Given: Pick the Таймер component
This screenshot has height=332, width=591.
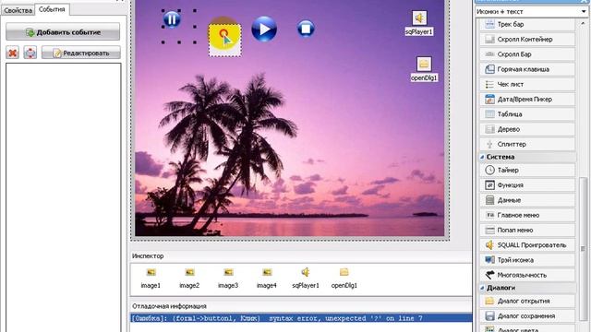Looking at the screenshot, I should [527, 170].
